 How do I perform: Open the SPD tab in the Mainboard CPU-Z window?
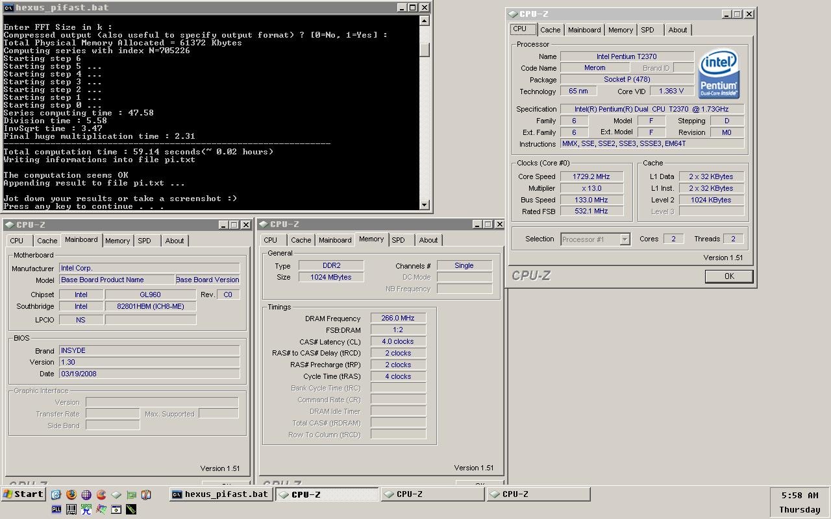click(144, 241)
